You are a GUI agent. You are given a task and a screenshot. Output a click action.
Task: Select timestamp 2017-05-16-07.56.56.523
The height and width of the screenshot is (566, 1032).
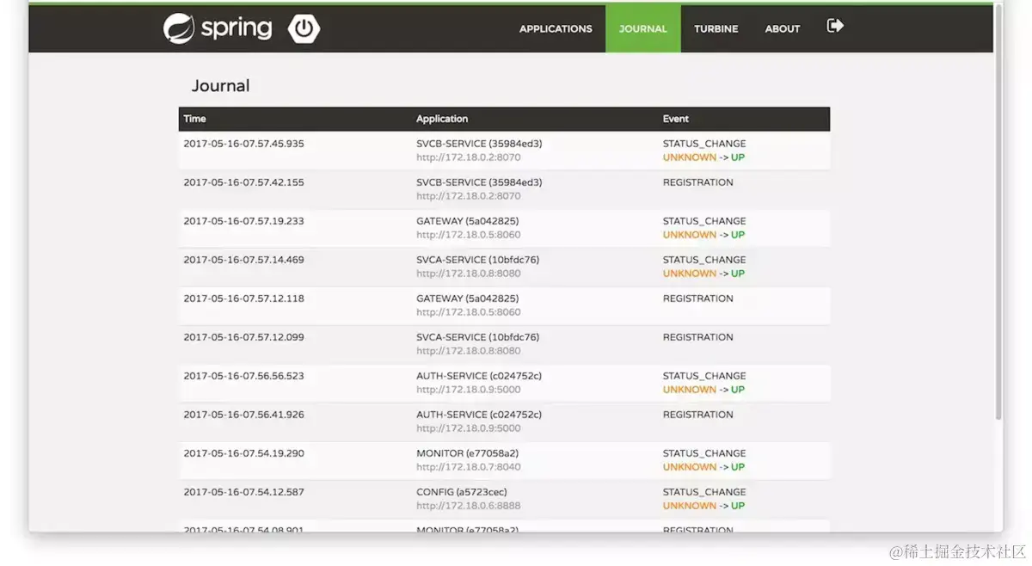(243, 376)
